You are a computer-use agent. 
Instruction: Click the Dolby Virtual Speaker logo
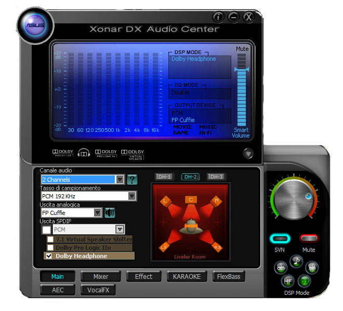click(133, 154)
